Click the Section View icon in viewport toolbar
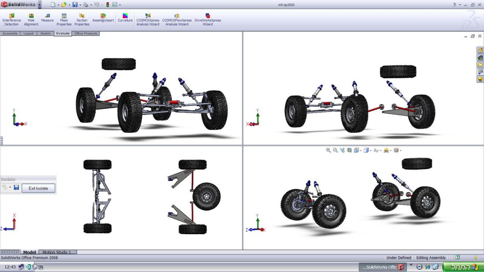Image resolution: width=484 pixels, height=272 pixels. (349, 150)
